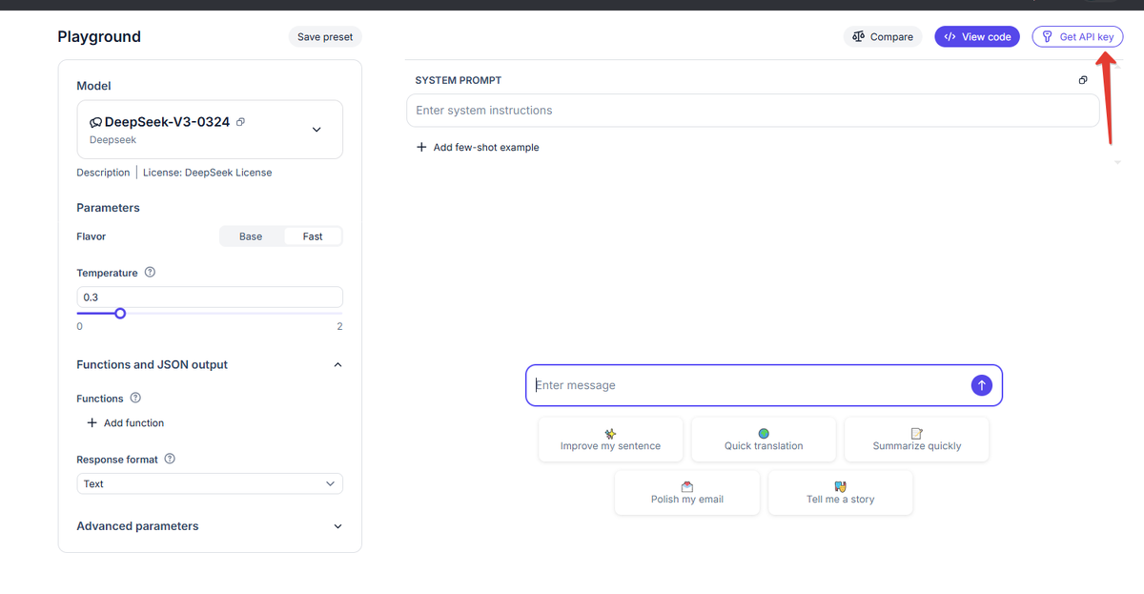Click the Compare button

click(x=883, y=37)
